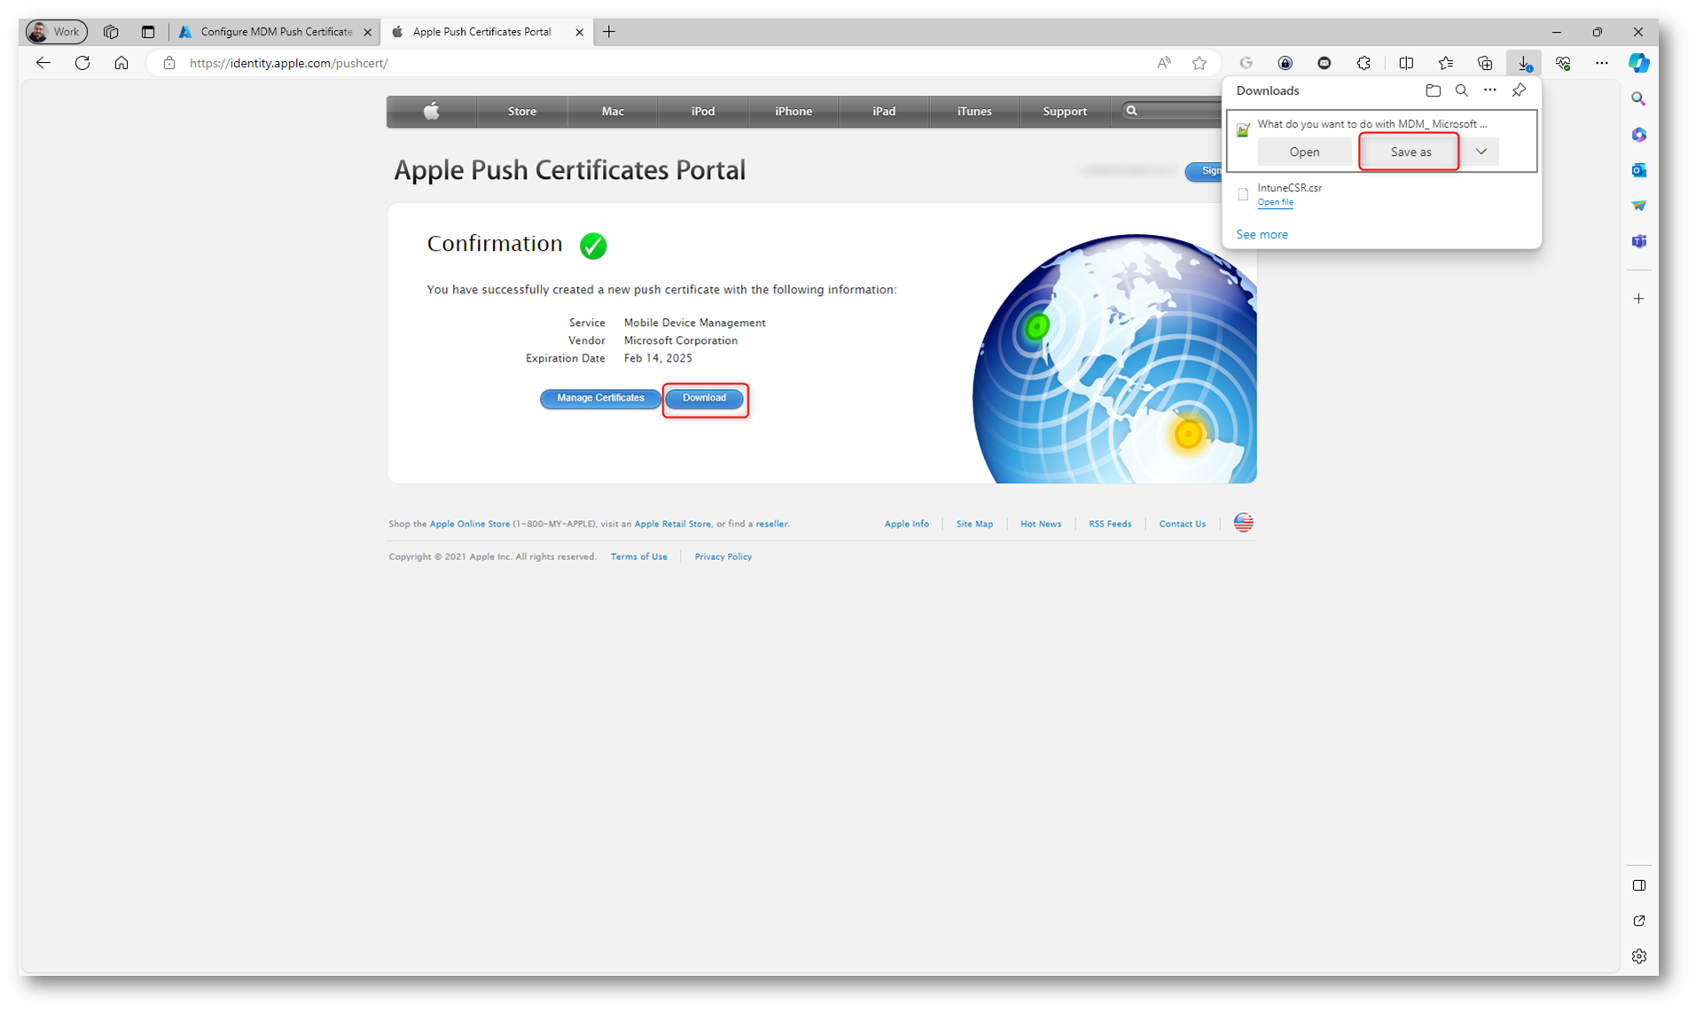
Task: Open Outlook in Edge sidebar
Action: tap(1638, 170)
